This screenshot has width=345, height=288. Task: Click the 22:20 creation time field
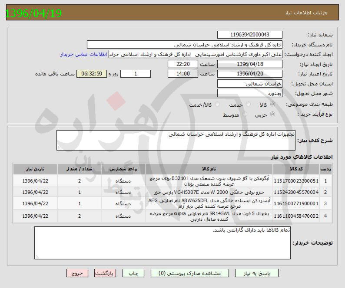pyautogui.click(x=182, y=64)
